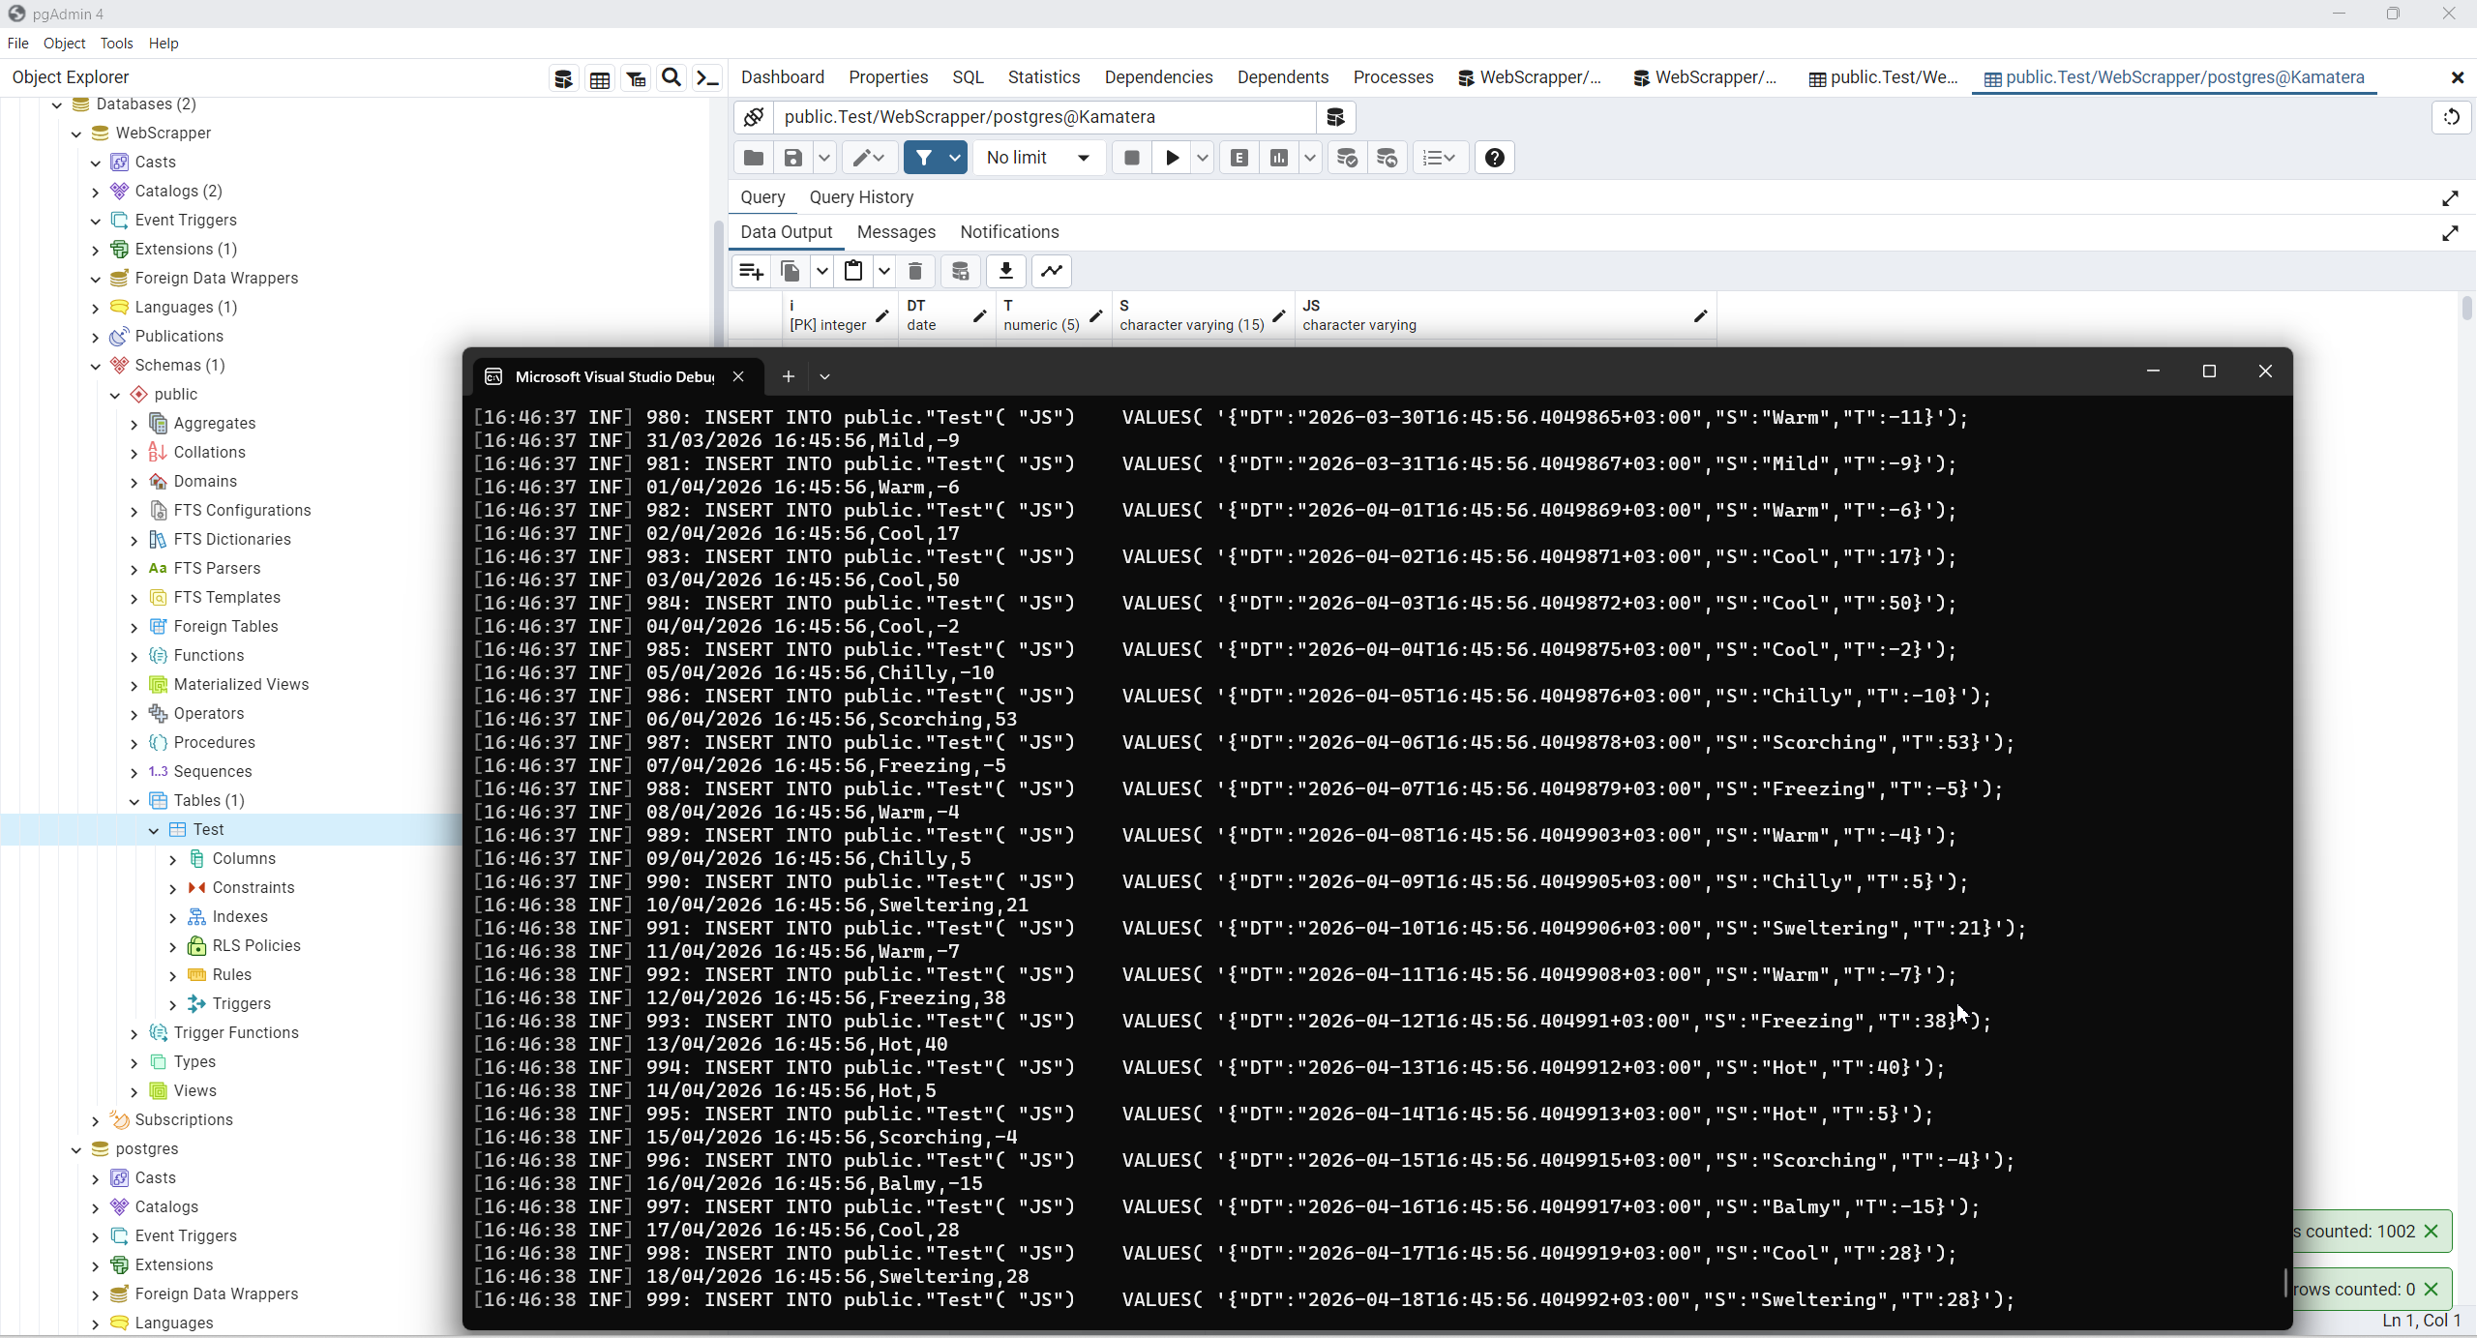Click the stop query execution icon
The height and width of the screenshot is (1338, 2477).
1131,158
